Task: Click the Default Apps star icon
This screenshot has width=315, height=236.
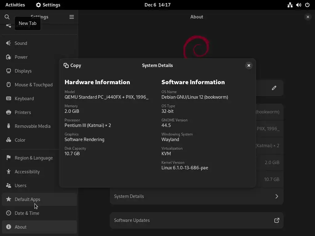Action: (8, 199)
